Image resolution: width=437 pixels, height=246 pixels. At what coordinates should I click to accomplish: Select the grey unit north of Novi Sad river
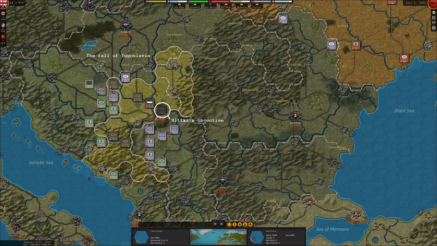click(125, 78)
